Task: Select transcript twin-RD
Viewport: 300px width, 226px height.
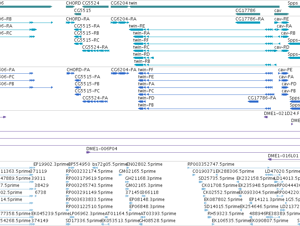Action: (142, 54)
